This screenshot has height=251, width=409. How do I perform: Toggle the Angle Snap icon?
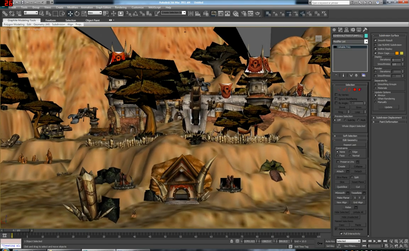tap(135, 14)
